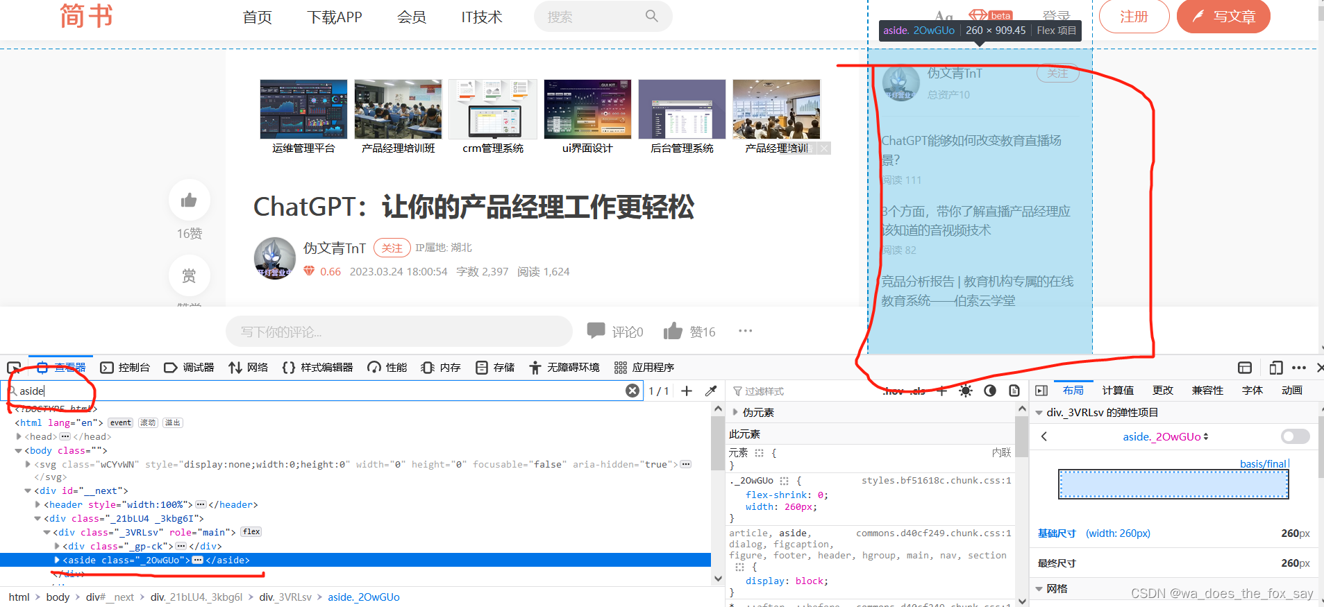Click the event badge on html node
This screenshot has width=1324, height=607.
tap(121, 422)
